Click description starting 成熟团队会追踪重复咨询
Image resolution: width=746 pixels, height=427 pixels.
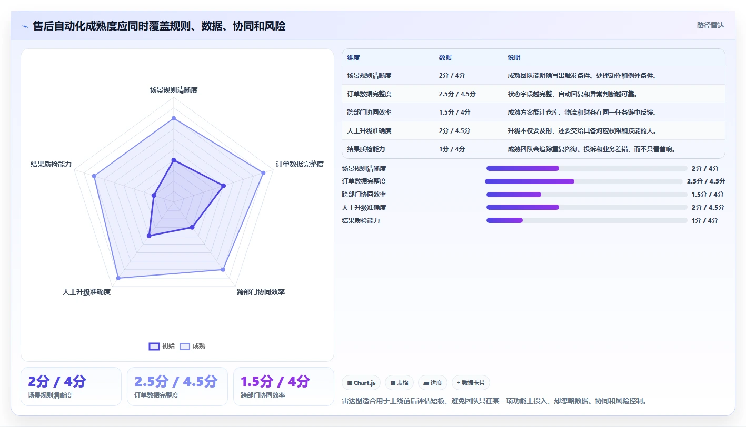(591, 149)
